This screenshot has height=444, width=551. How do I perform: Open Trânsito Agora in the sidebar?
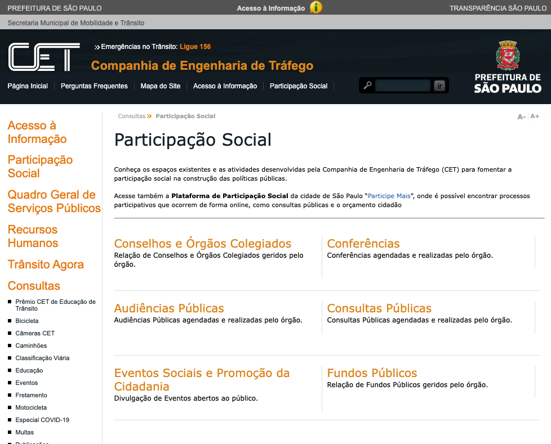pos(46,264)
